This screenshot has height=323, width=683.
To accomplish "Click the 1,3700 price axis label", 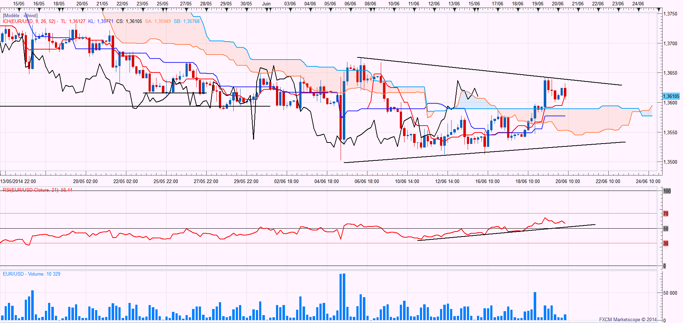I will [670, 43].
